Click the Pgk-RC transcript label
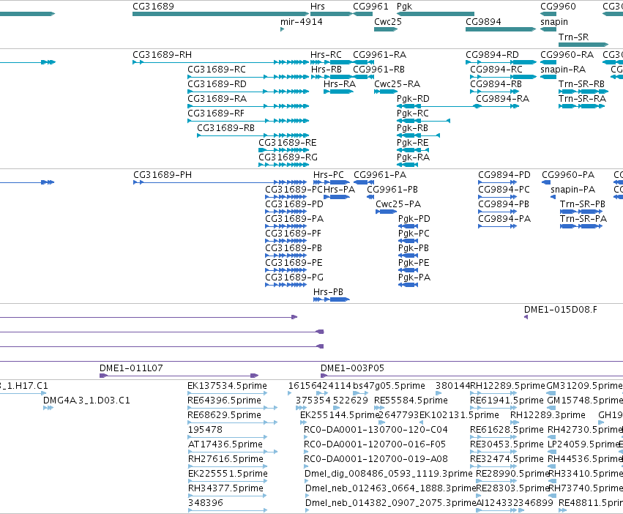This screenshot has height=514, width=623. coord(412,113)
